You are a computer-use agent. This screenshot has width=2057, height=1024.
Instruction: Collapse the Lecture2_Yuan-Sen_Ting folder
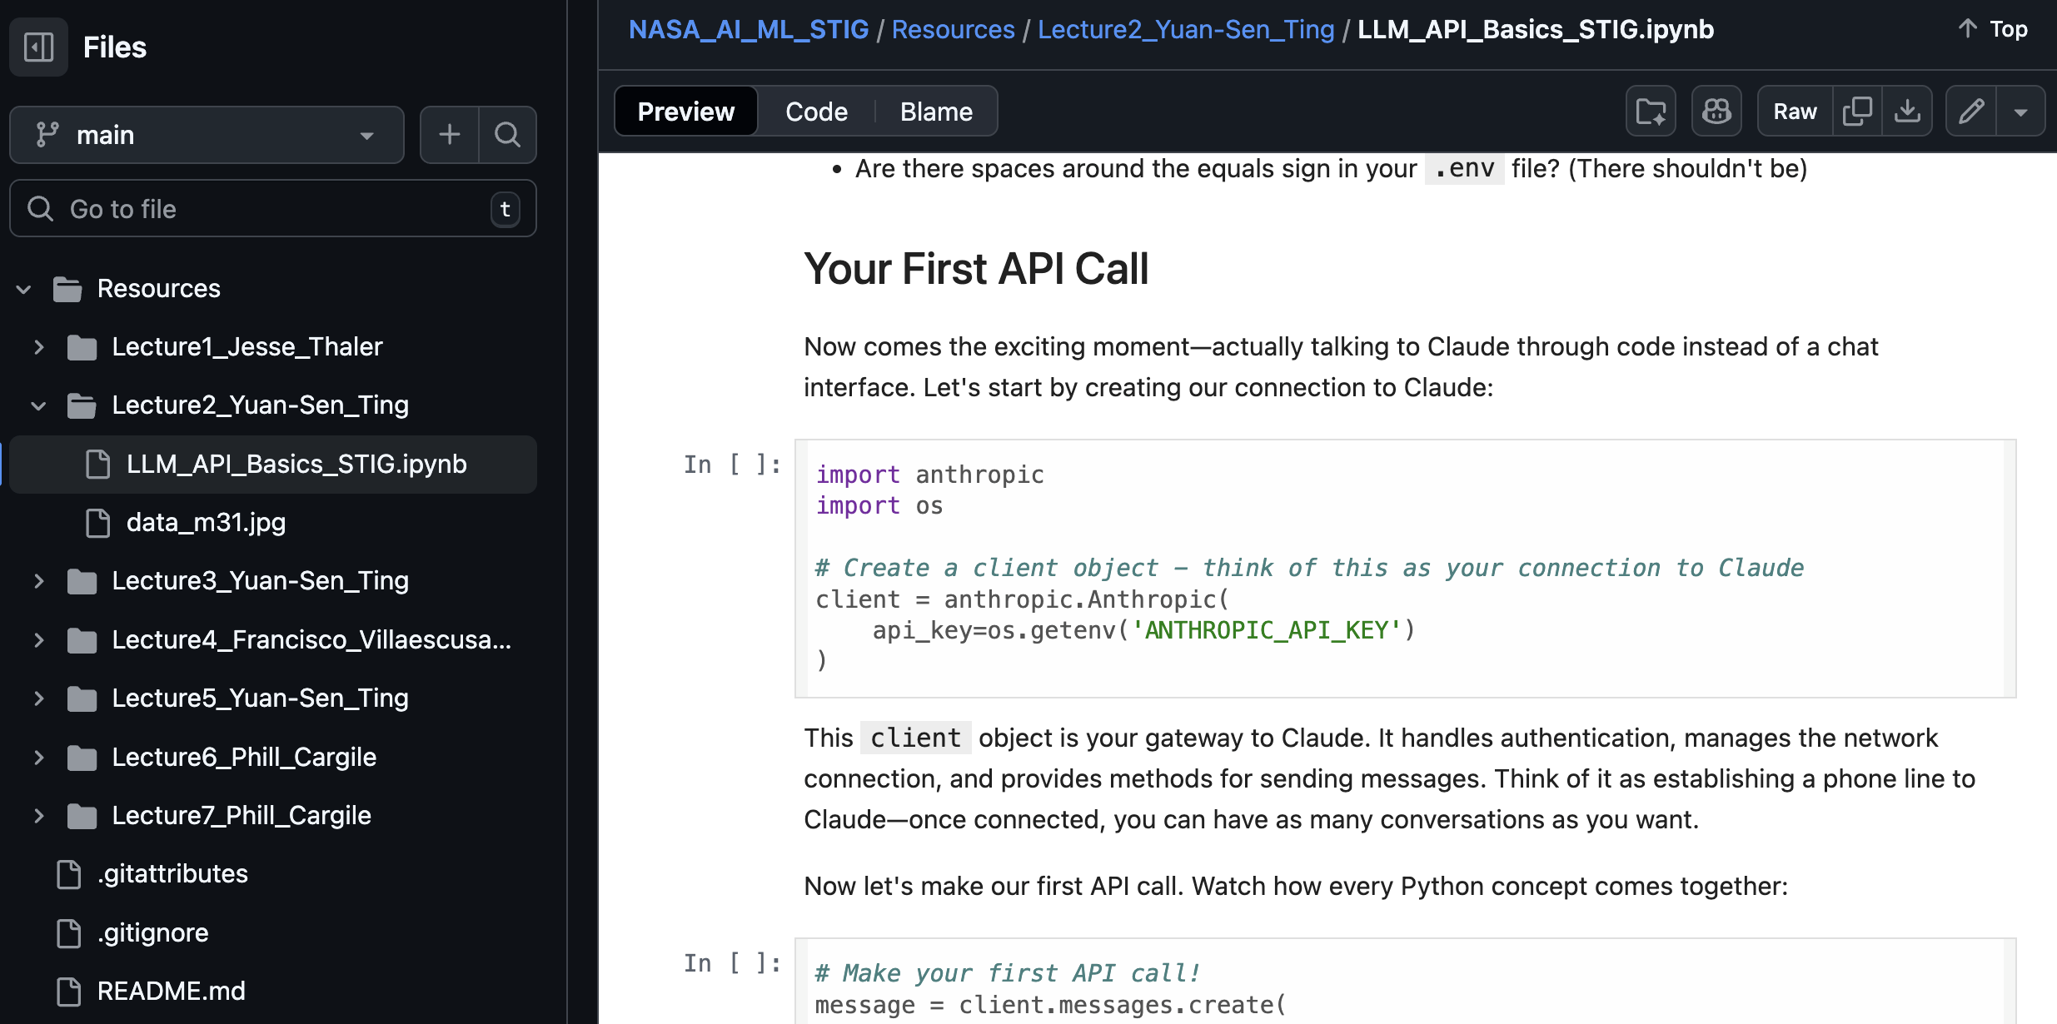click(38, 405)
